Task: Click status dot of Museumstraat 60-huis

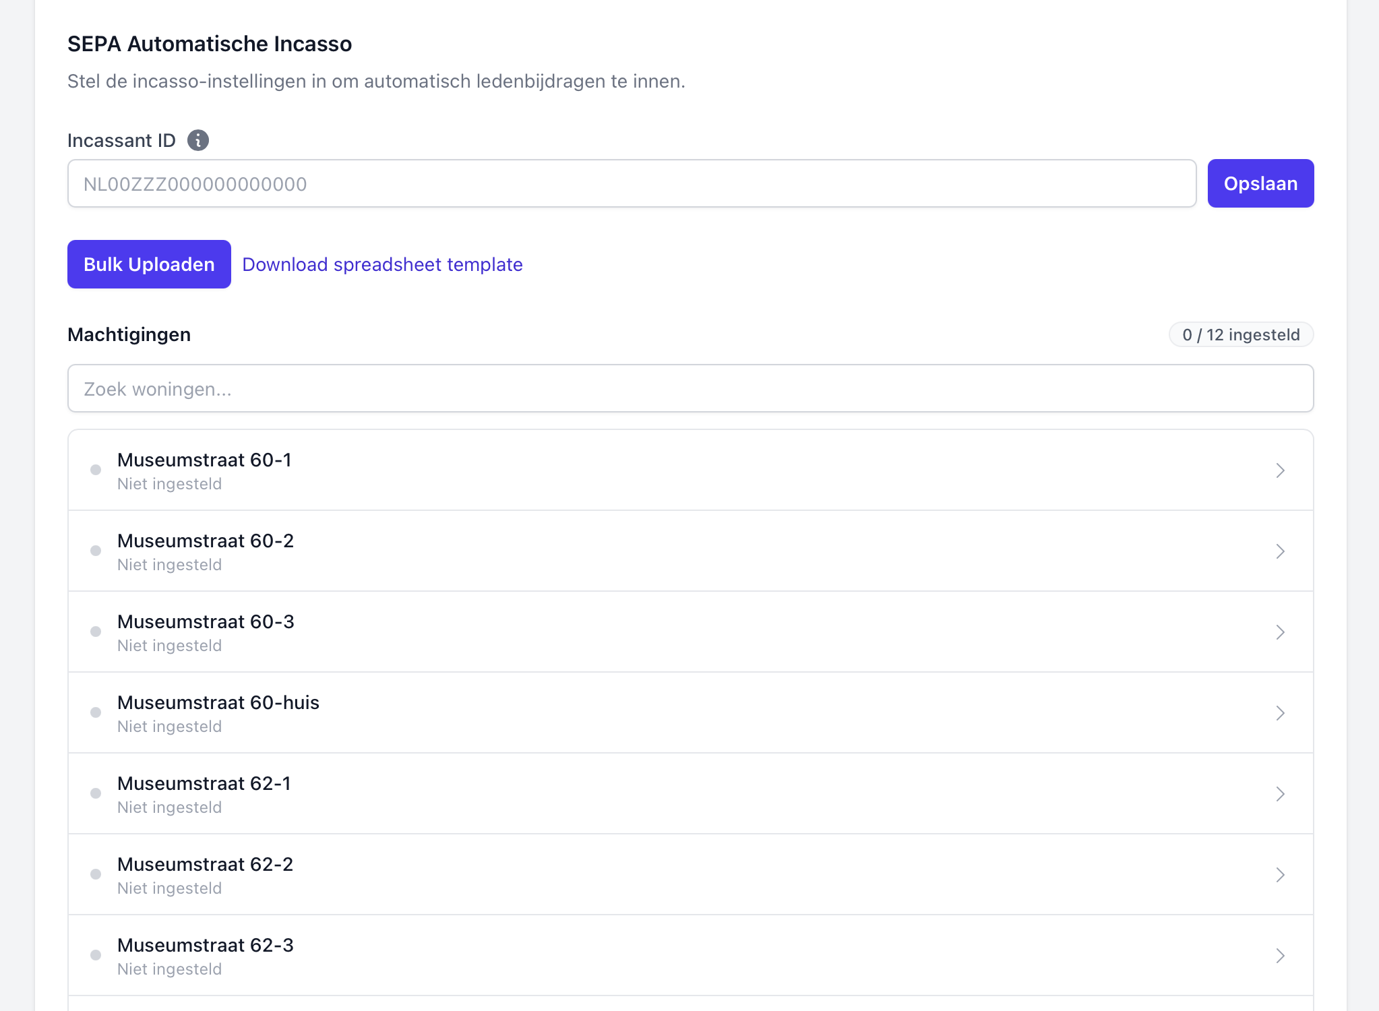Action: [96, 712]
